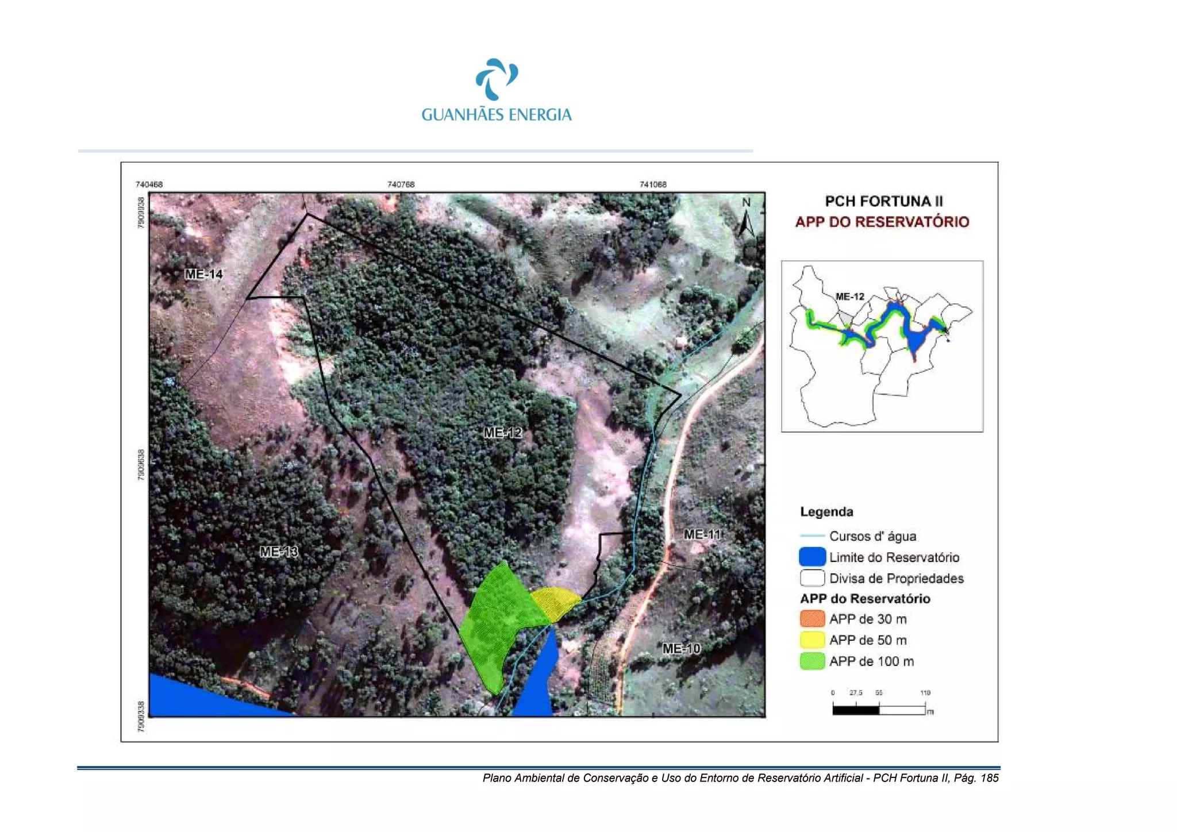Image resolution: width=1177 pixels, height=832 pixels.
Task: Click the Cursos d' água legend text
Action: [872, 536]
